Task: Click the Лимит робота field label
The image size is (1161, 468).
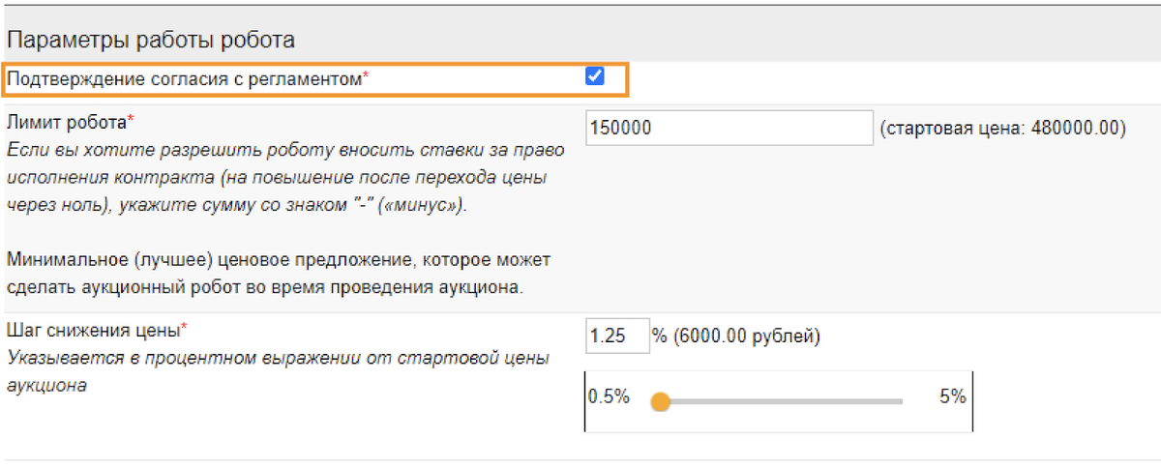Action: click(67, 123)
